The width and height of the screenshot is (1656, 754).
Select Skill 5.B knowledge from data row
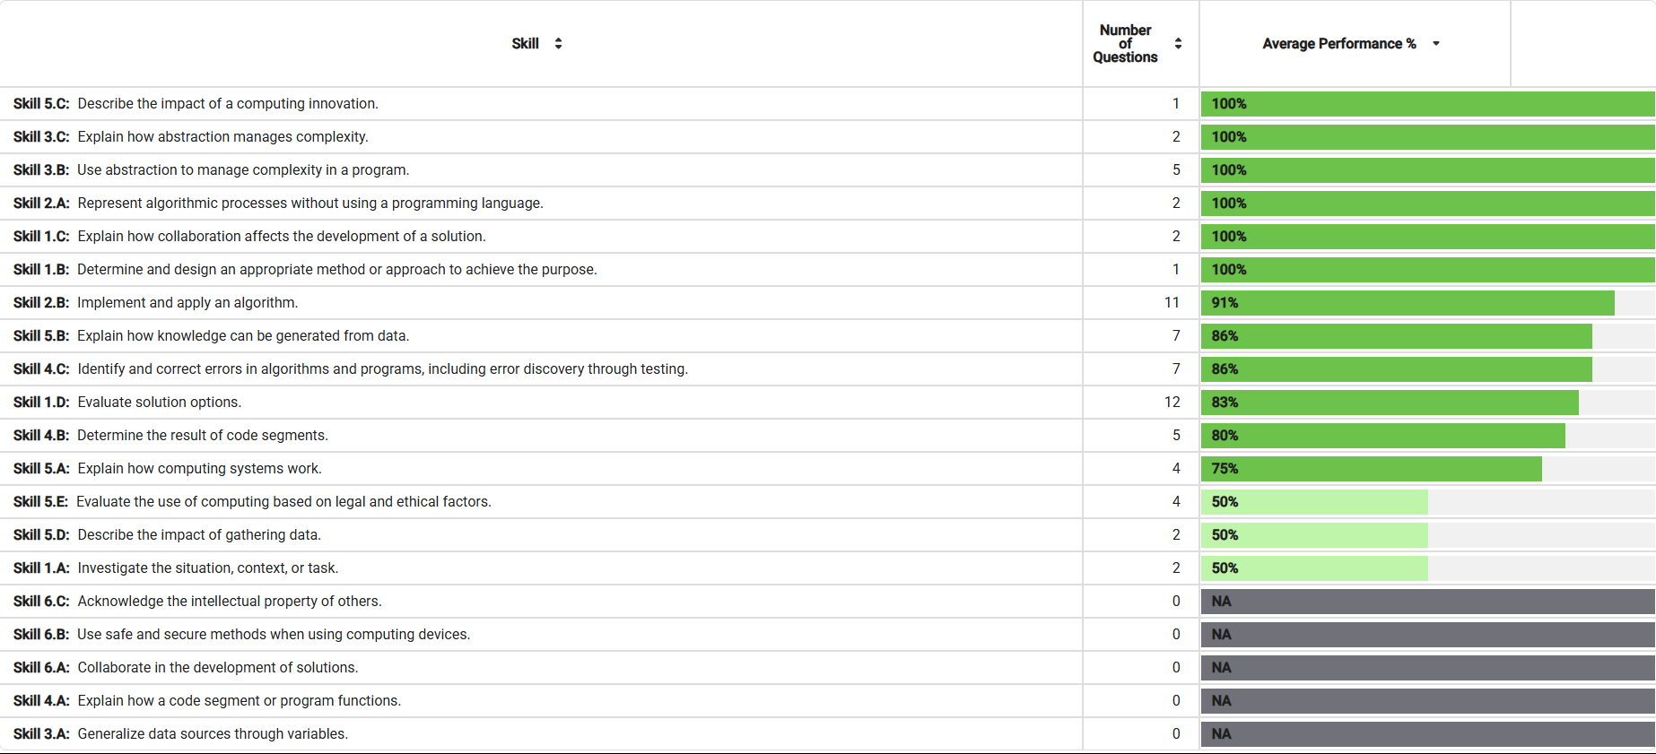point(243,336)
